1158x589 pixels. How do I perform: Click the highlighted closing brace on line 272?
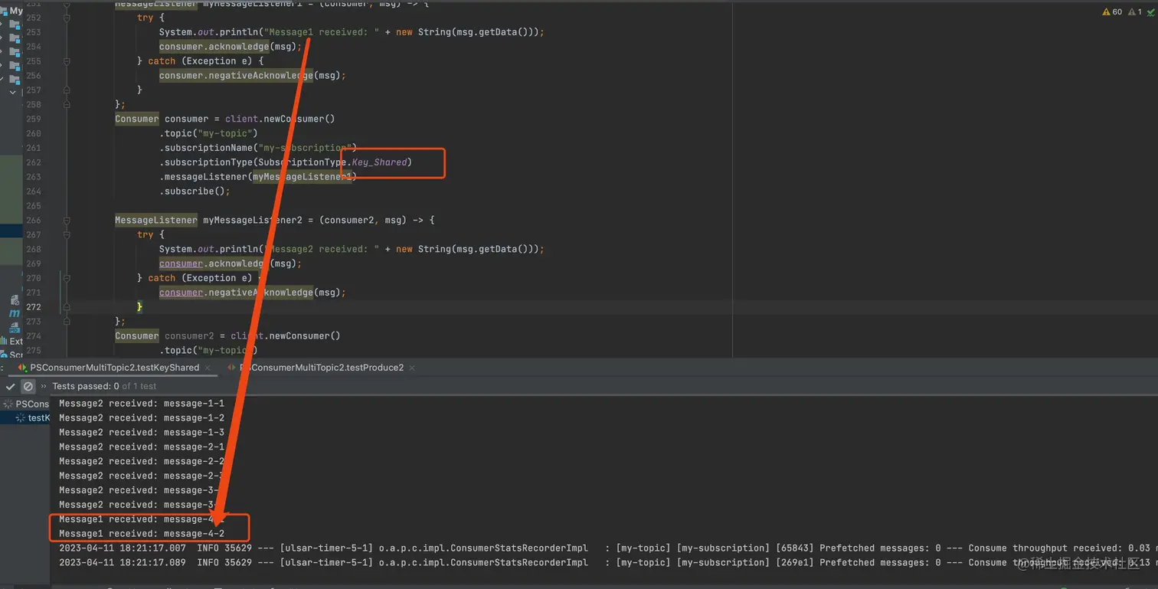pyautogui.click(x=140, y=307)
